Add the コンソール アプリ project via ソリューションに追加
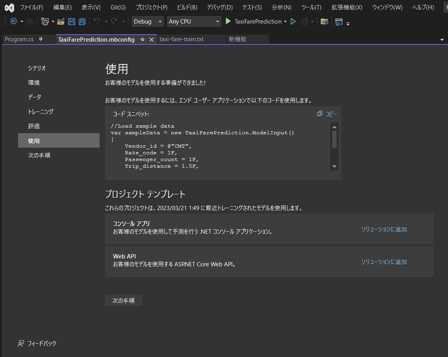448x357 pixels. (384, 229)
